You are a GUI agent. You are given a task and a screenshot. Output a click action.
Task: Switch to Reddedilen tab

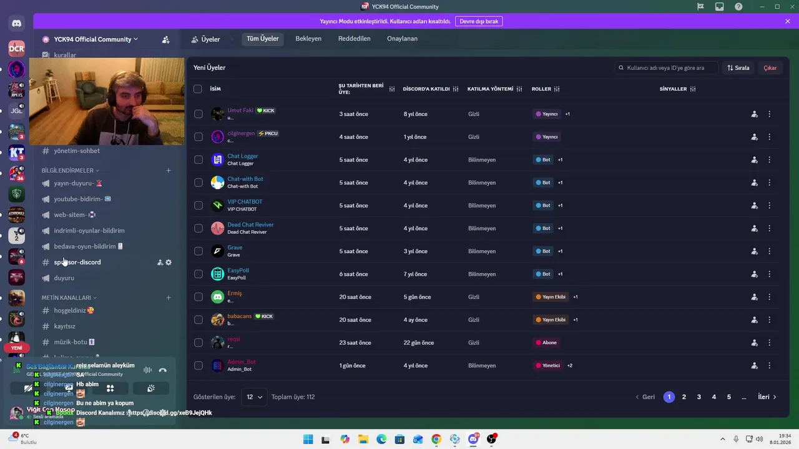click(355, 39)
